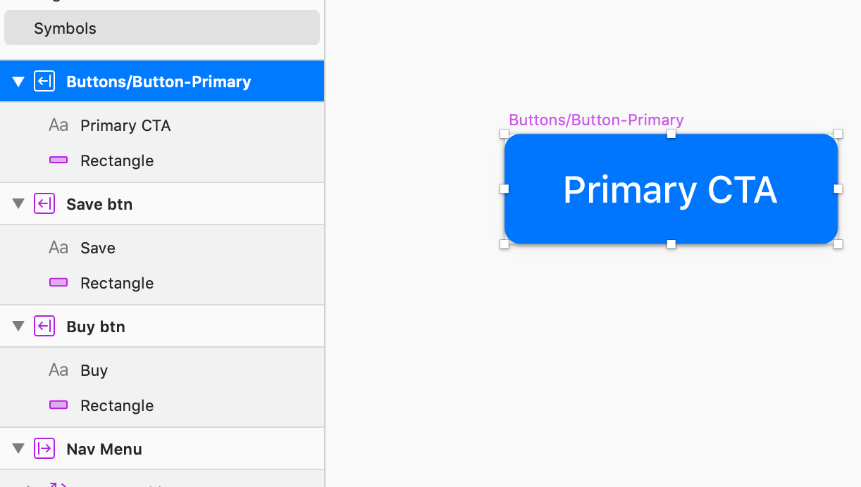Screen dimensions: 861x487
Task: Click the Buy btn symbol icon
Action: click(44, 327)
